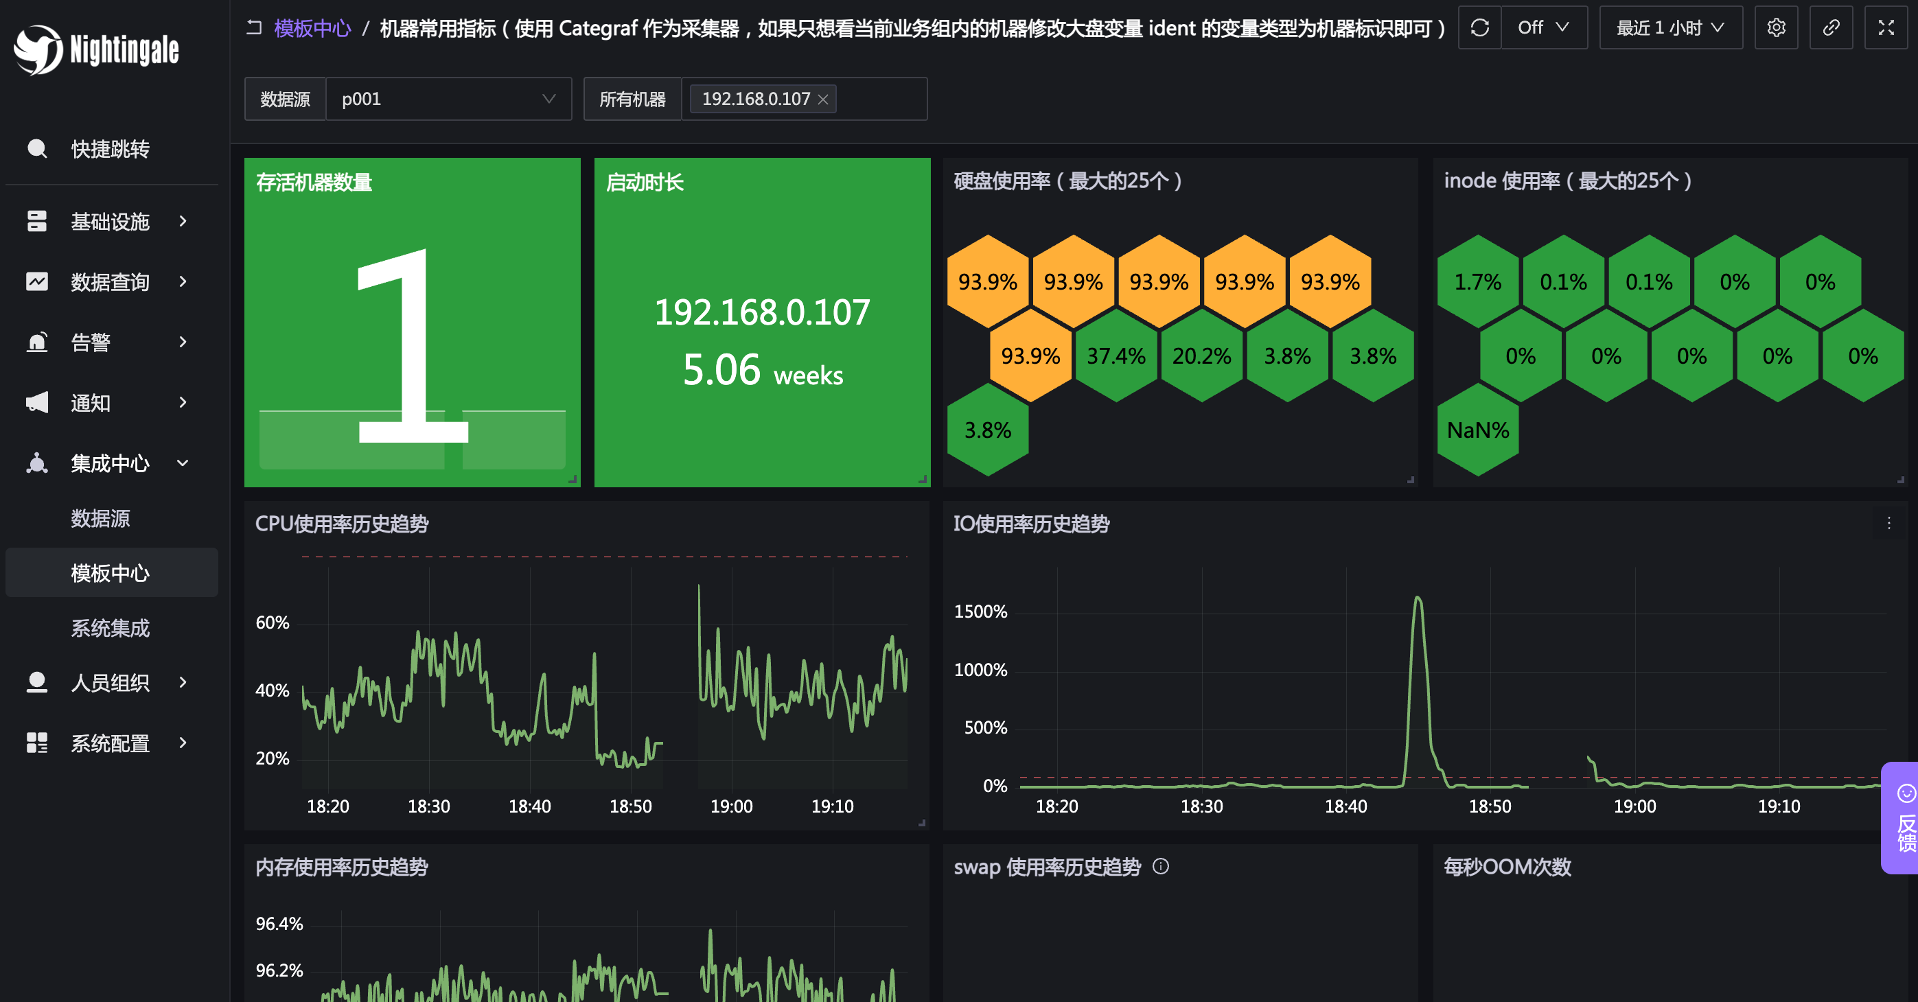Click the share link icon
Screen dimensions: 1918x1002
(x=1831, y=27)
